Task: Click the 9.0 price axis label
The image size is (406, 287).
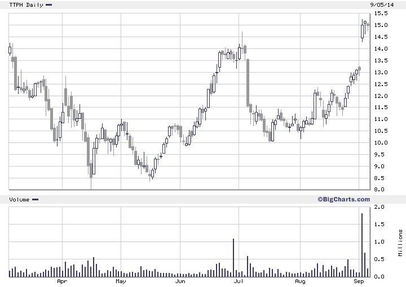Action: (381, 167)
